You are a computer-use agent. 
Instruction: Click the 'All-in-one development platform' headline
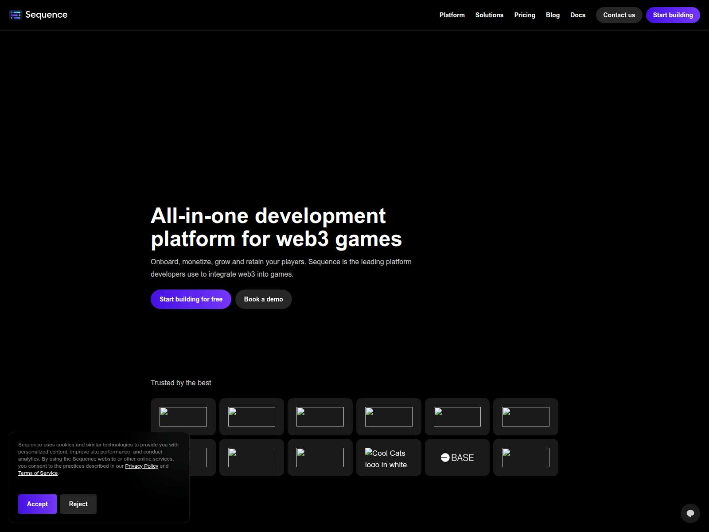click(276, 227)
